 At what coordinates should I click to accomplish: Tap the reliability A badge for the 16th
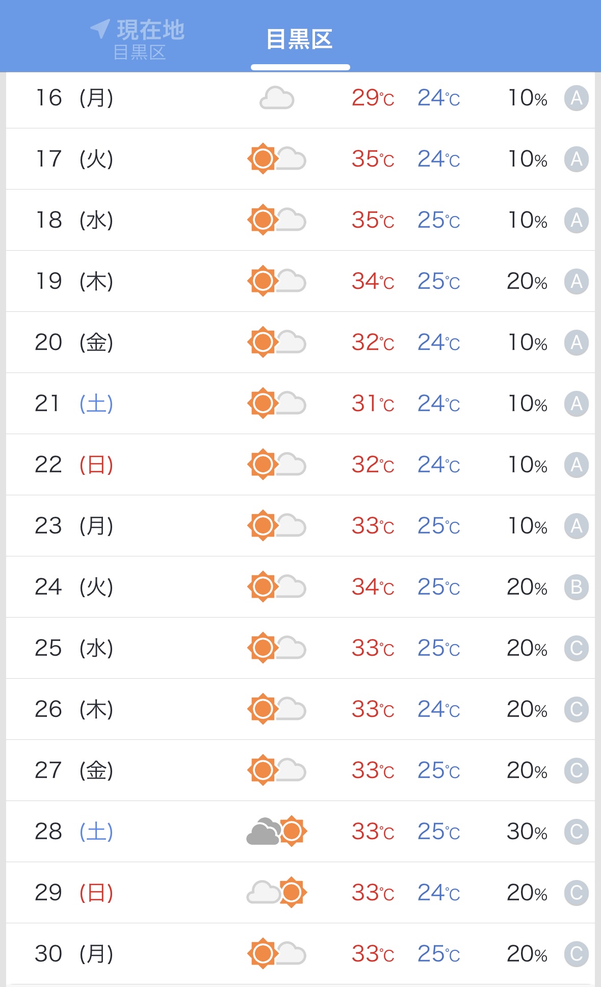pos(576,98)
